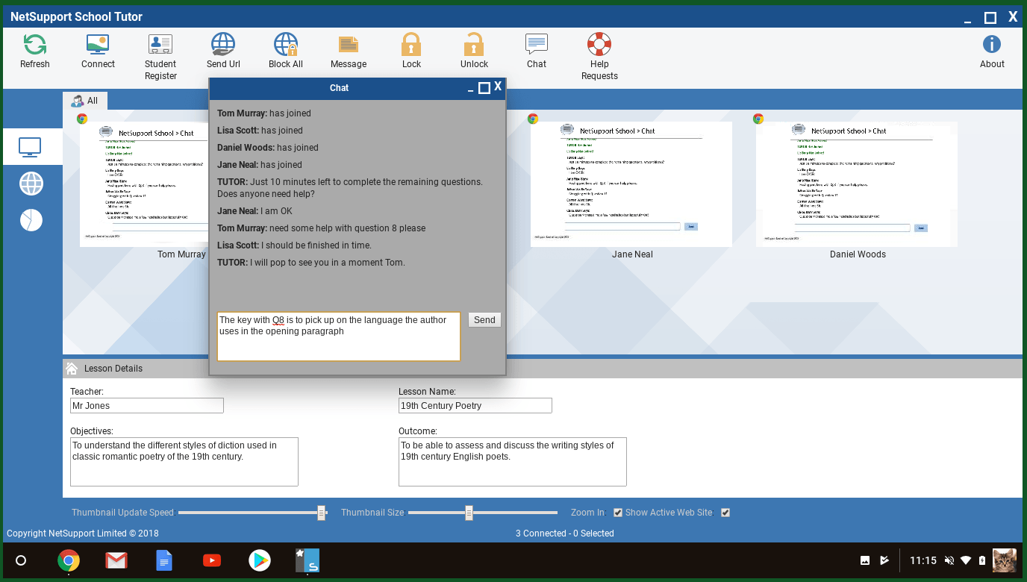Open Help Requests
Screen dimensions: 1027x582
[599, 46]
